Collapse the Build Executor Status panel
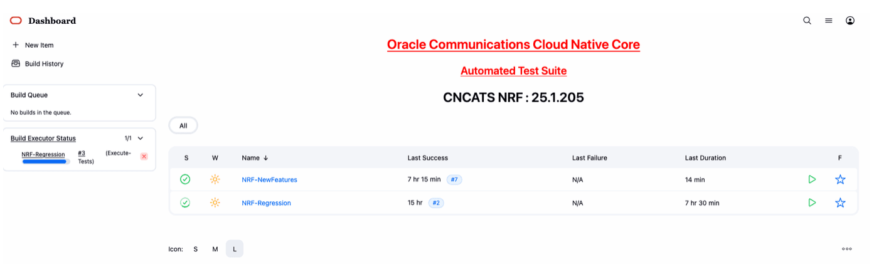 (141, 139)
